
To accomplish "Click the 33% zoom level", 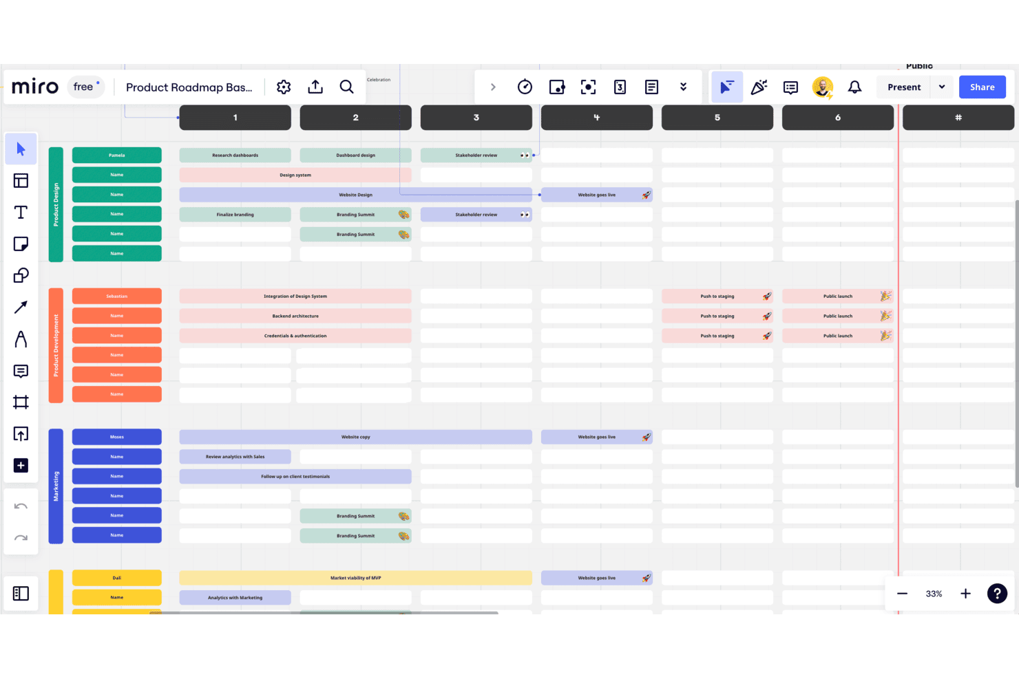I will (934, 594).
